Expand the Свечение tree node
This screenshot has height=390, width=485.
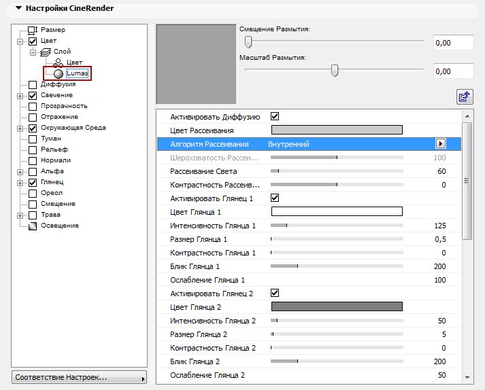coord(20,96)
